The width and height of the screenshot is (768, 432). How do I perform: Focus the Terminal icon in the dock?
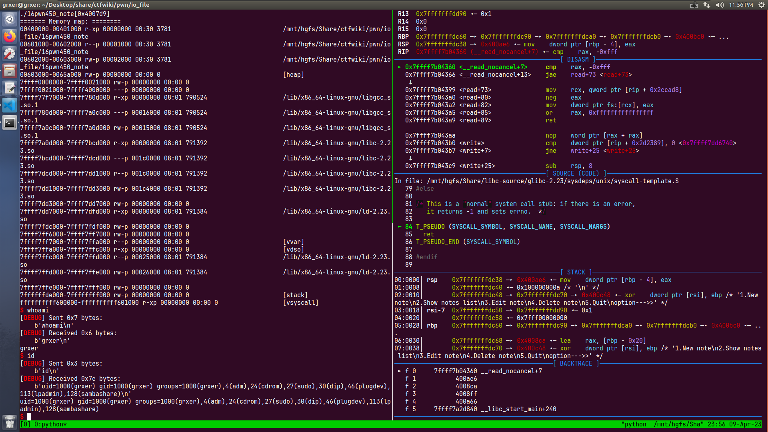[x=10, y=122]
